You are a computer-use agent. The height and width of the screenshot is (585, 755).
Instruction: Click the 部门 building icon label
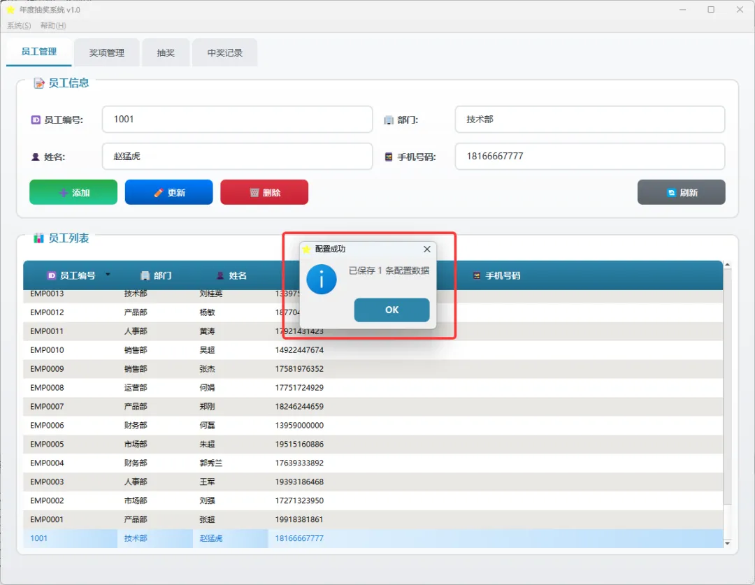389,120
